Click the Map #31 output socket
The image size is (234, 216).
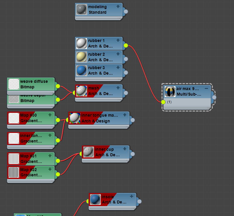point(58,161)
